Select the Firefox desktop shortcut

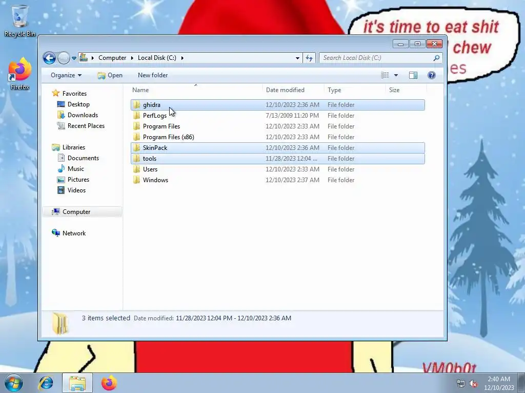[20, 74]
